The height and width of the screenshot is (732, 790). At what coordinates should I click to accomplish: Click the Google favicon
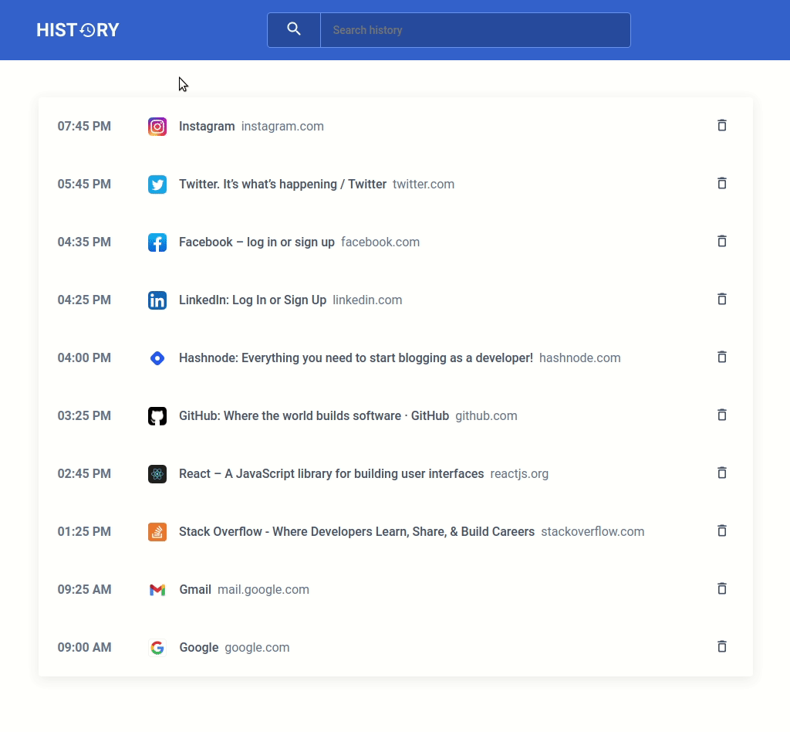[157, 647]
